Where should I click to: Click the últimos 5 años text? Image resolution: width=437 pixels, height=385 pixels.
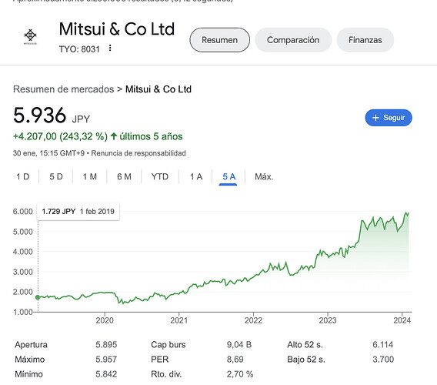[x=151, y=136]
